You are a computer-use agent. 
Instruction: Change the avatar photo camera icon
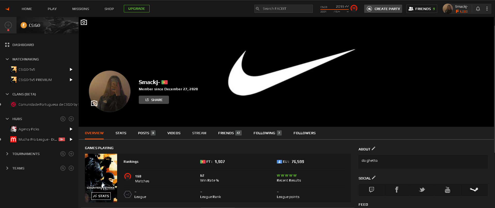[94, 103]
